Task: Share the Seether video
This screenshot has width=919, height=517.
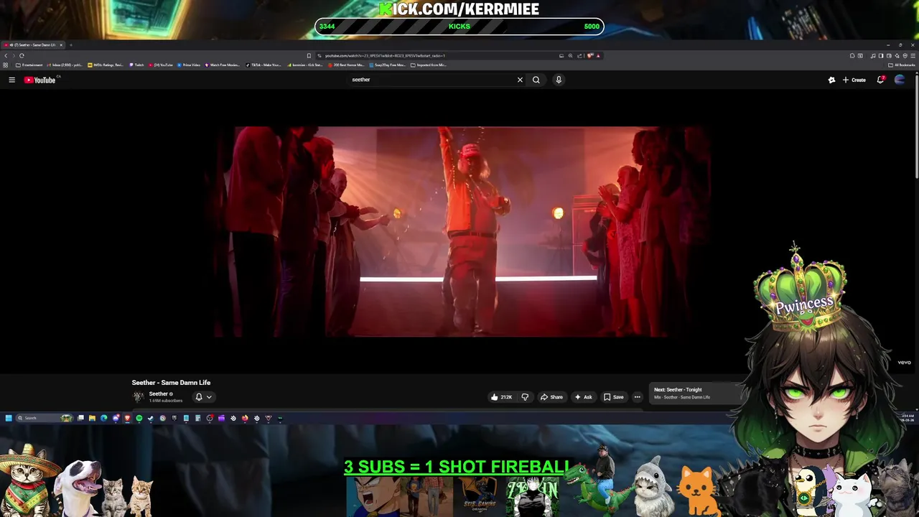Action: click(551, 397)
